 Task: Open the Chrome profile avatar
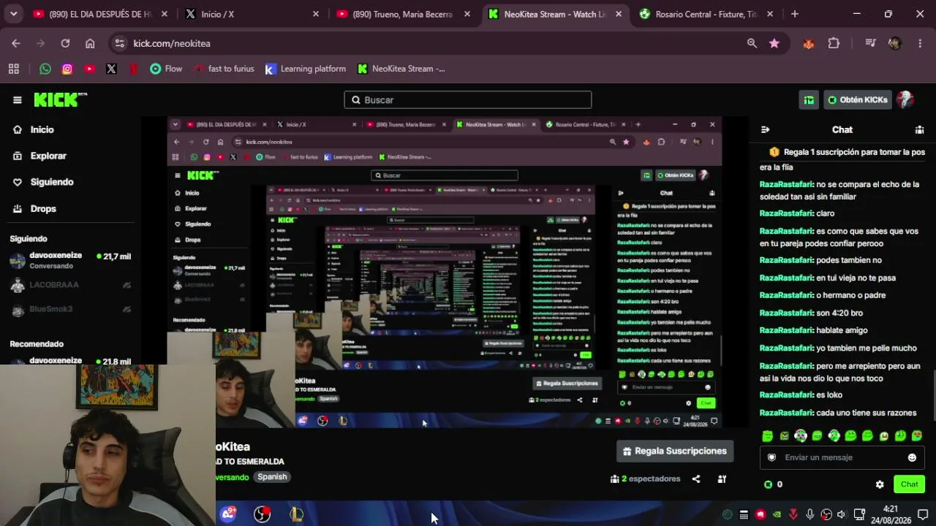(895, 43)
